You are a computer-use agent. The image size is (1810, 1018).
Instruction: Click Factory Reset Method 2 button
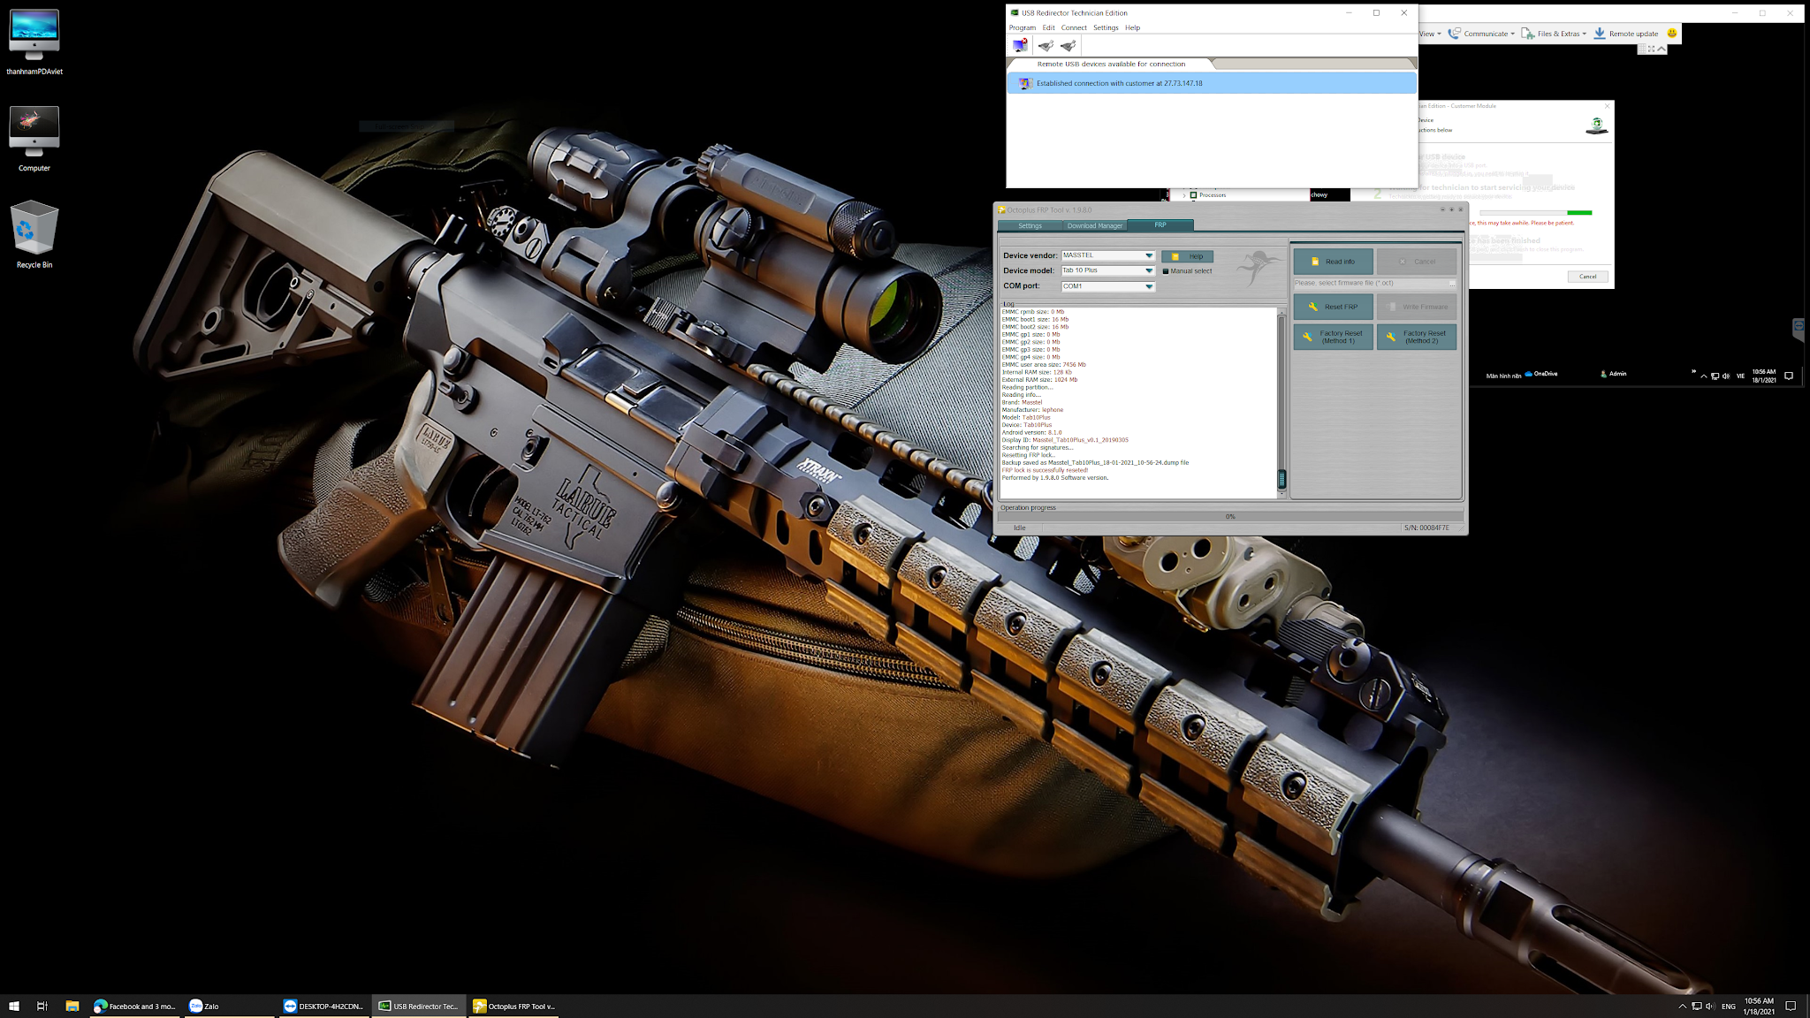click(x=1416, y=337)
